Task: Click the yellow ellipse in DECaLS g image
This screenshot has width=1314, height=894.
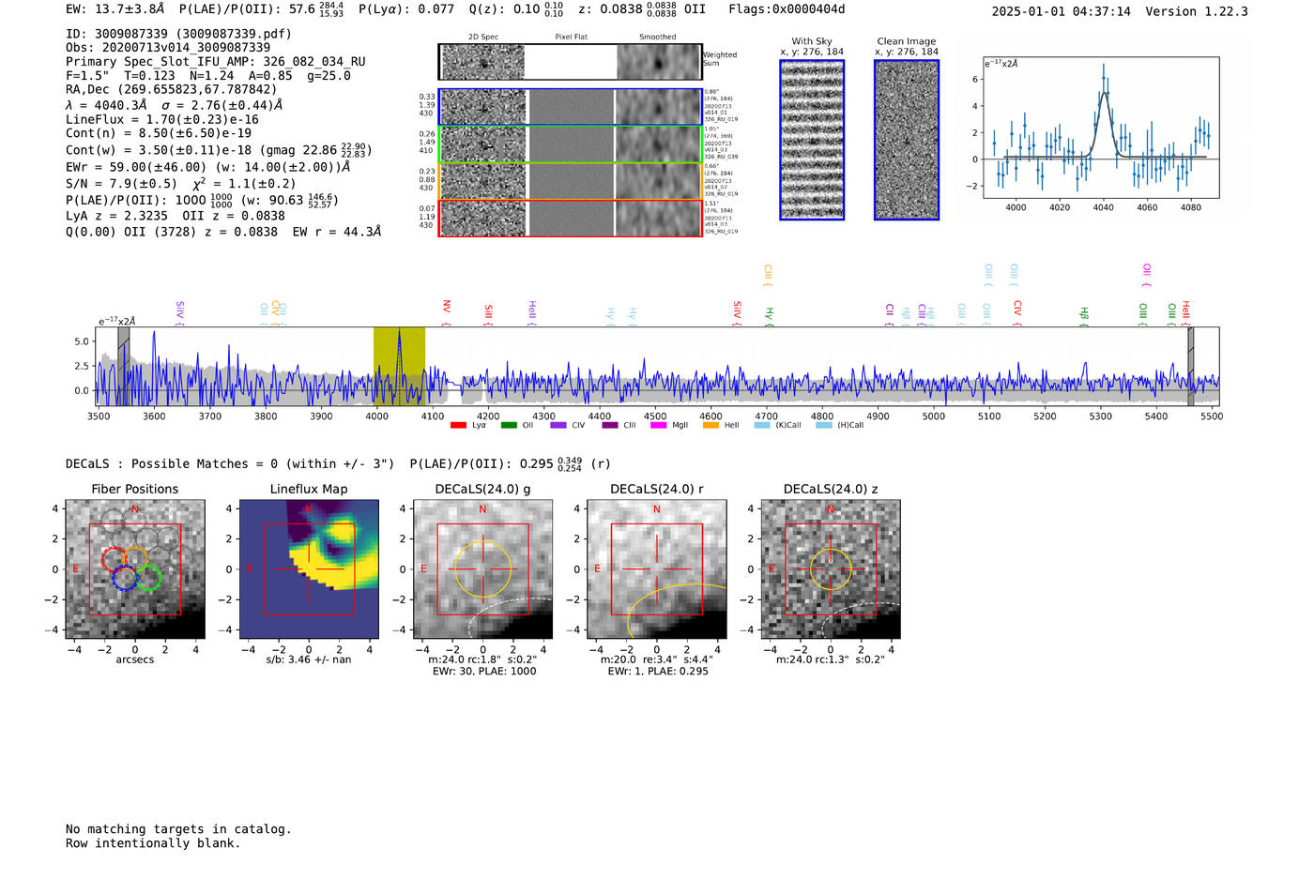Action: pos(483,568)
